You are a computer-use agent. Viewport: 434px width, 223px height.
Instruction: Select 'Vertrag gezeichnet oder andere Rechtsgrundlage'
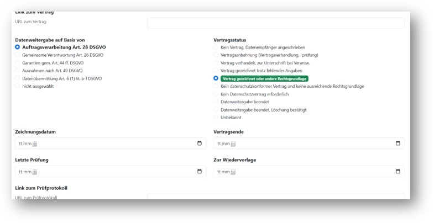216,78
